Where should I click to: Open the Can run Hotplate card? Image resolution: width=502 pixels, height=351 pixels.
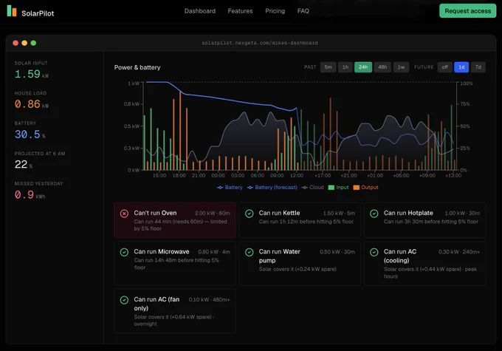coord(424,220)
